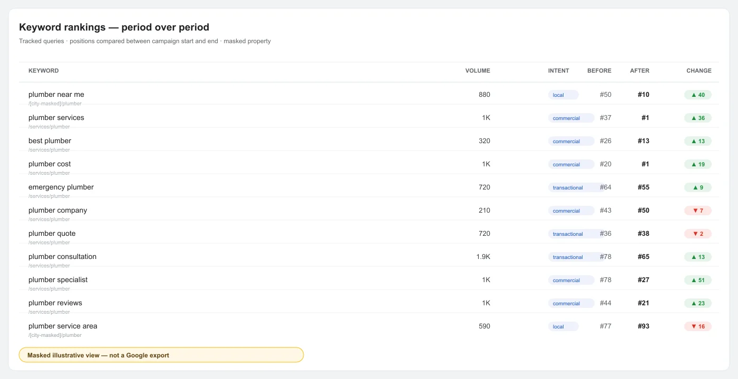Click the transactional tag for emergency plumber

[576, 187]
